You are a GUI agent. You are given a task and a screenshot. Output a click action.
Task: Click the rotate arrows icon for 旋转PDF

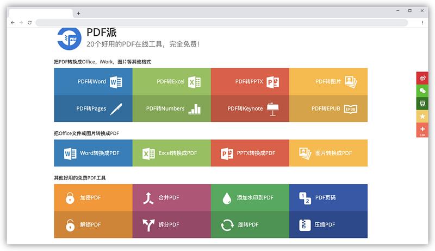(227, 225)
